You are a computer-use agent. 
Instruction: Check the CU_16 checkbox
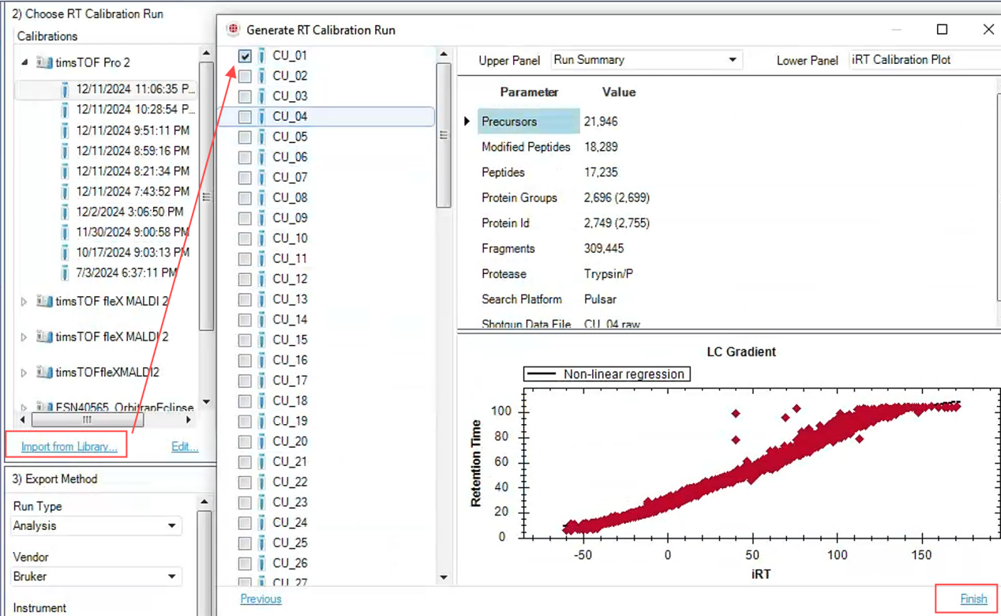pyautogui.click(x=245, y=361)
